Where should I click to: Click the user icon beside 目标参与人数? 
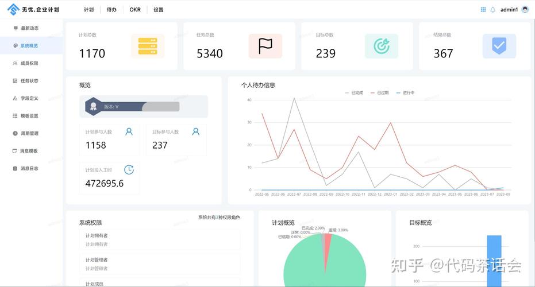click(196, 131)
